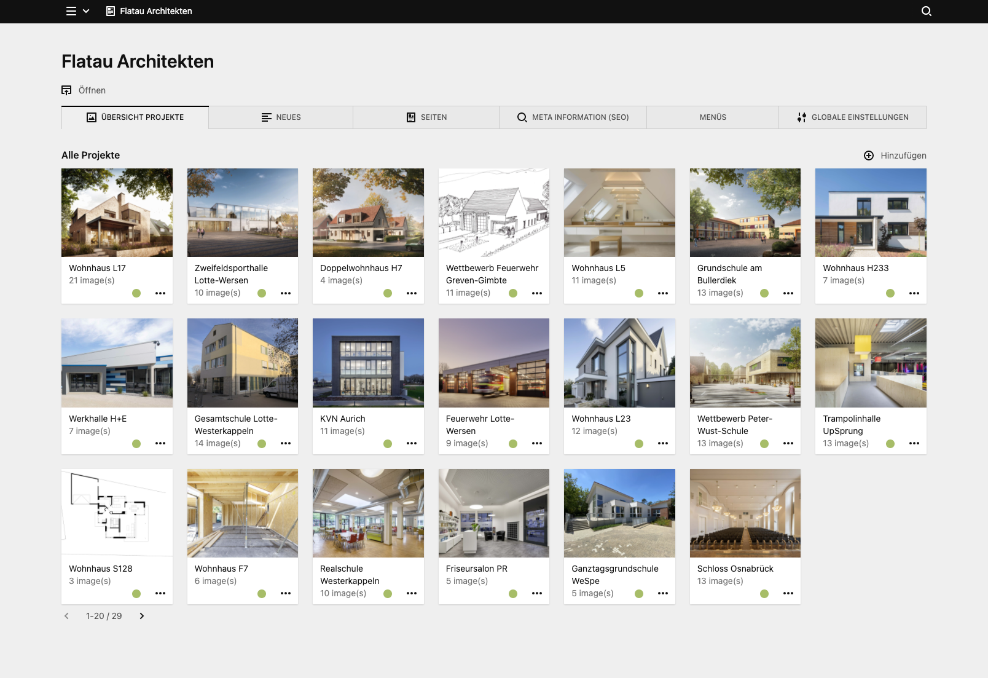This screenshot has height=678, width=988.
Task: Go to the next page of projects
Action: click(x=142, y=616)
